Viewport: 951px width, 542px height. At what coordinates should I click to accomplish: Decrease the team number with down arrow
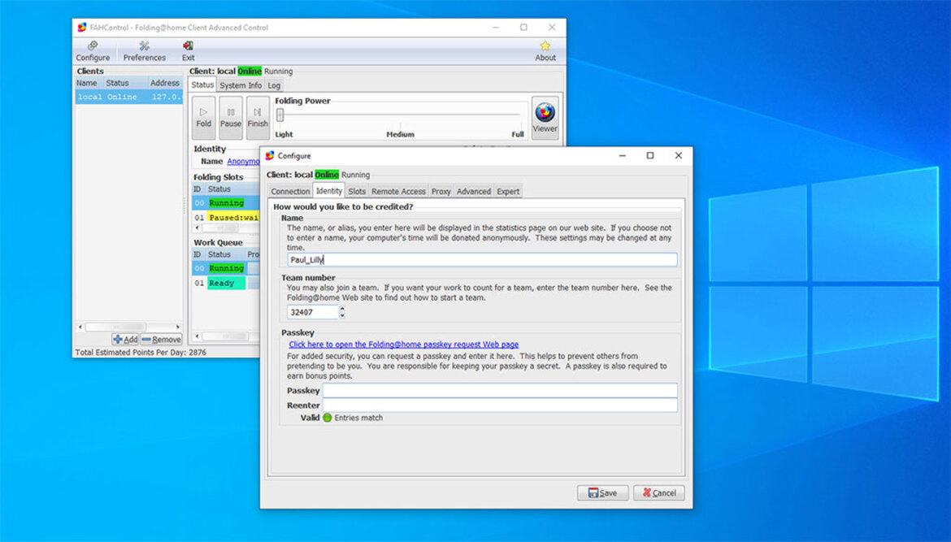coord(342,315)
